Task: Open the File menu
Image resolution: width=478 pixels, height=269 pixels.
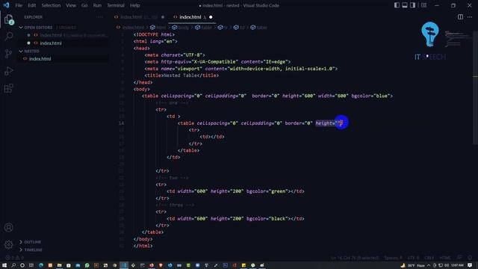Action: (x=19, y=5)
